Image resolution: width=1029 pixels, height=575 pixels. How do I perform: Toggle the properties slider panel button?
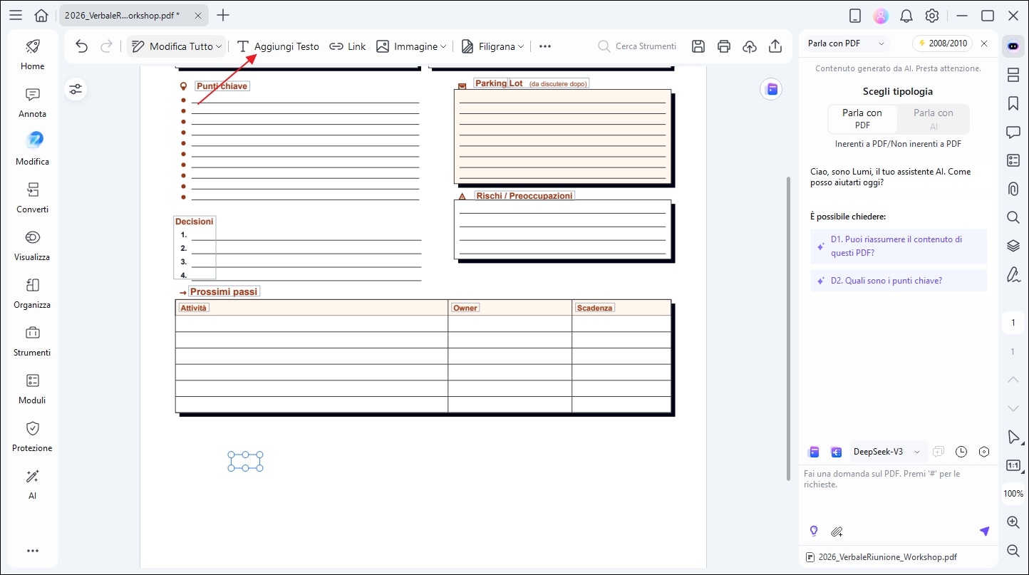pyautogui.click(x=76, y=89)
